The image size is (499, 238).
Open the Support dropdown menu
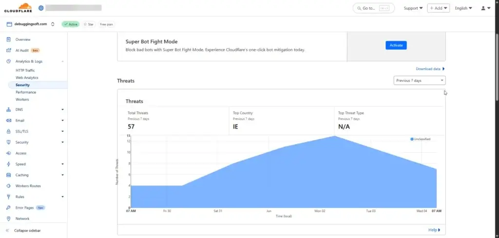pyautogui.click(x=413, y=8)
